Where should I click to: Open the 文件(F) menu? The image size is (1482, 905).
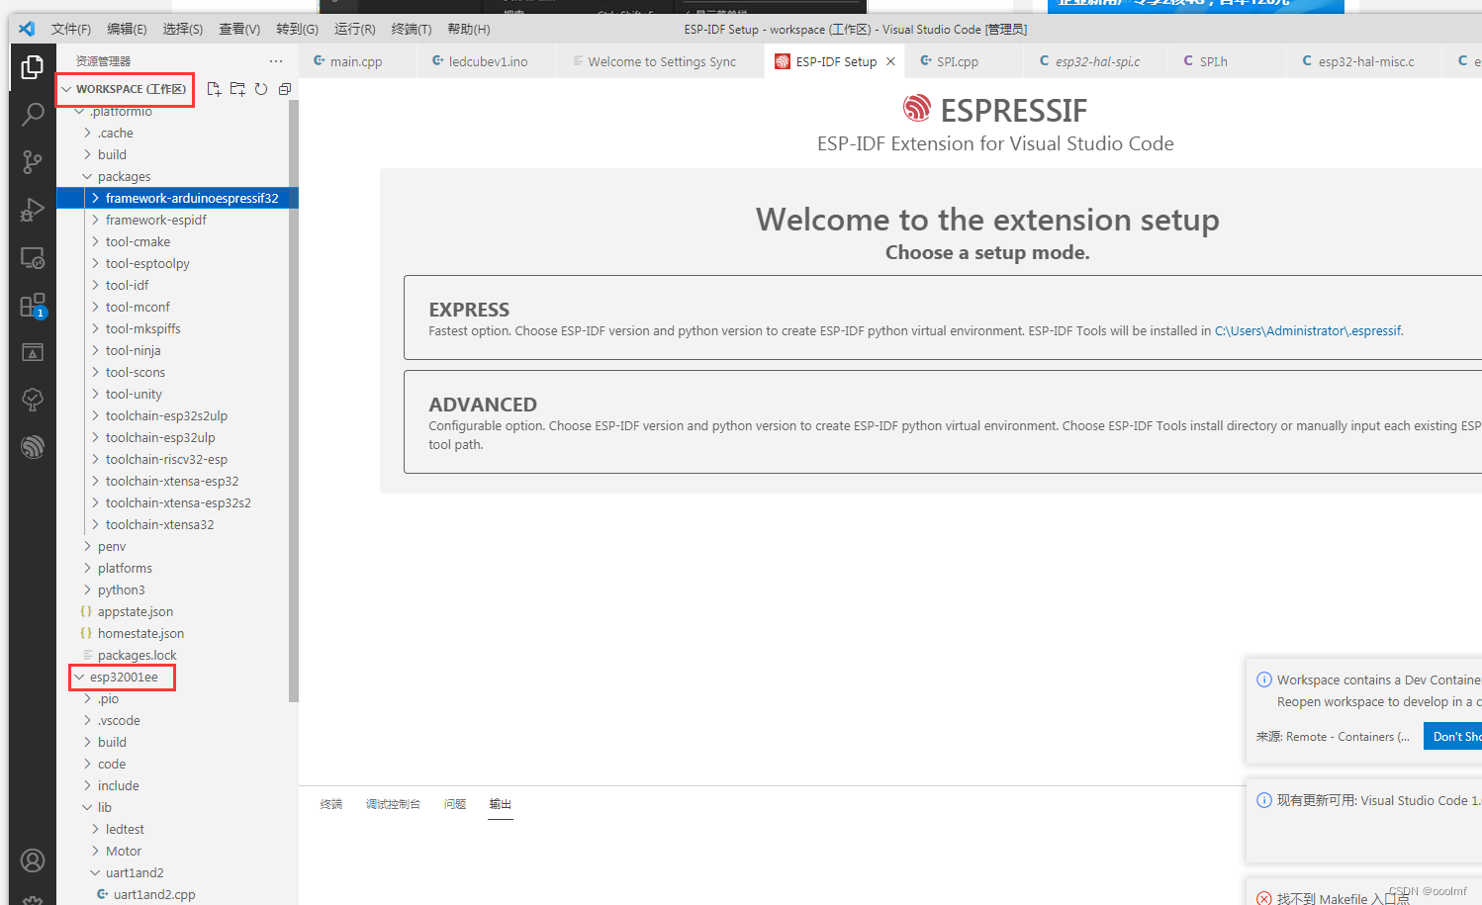pos(71,29)
